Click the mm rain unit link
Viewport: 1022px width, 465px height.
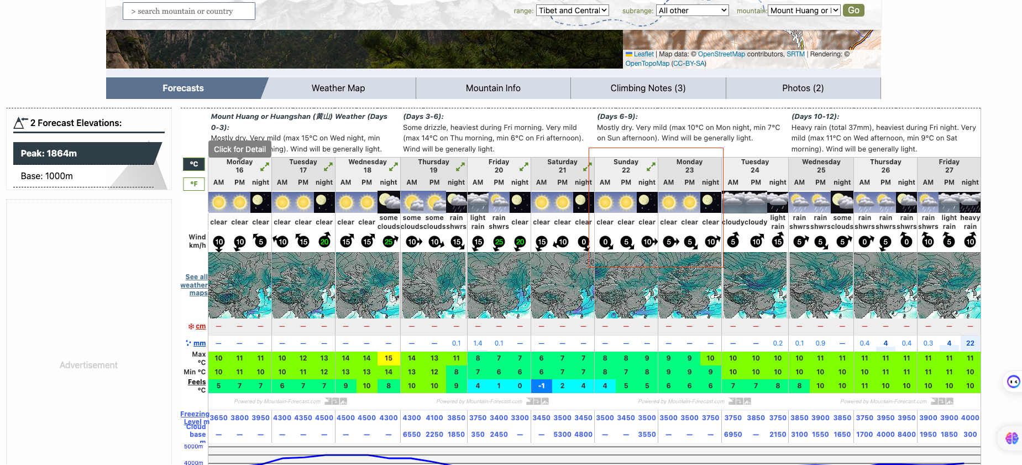click(200, 343)
